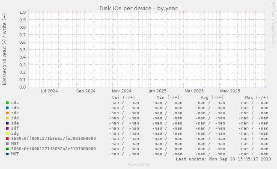Select the 'sdb' legend label
Viewport: 277px width, 169px height.
15,108
